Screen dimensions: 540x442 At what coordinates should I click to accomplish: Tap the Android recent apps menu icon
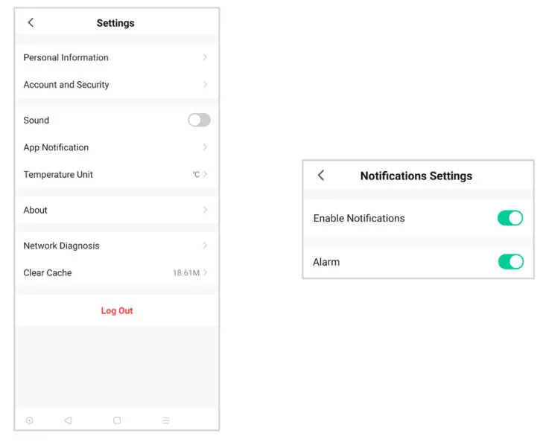coord(165,420)
